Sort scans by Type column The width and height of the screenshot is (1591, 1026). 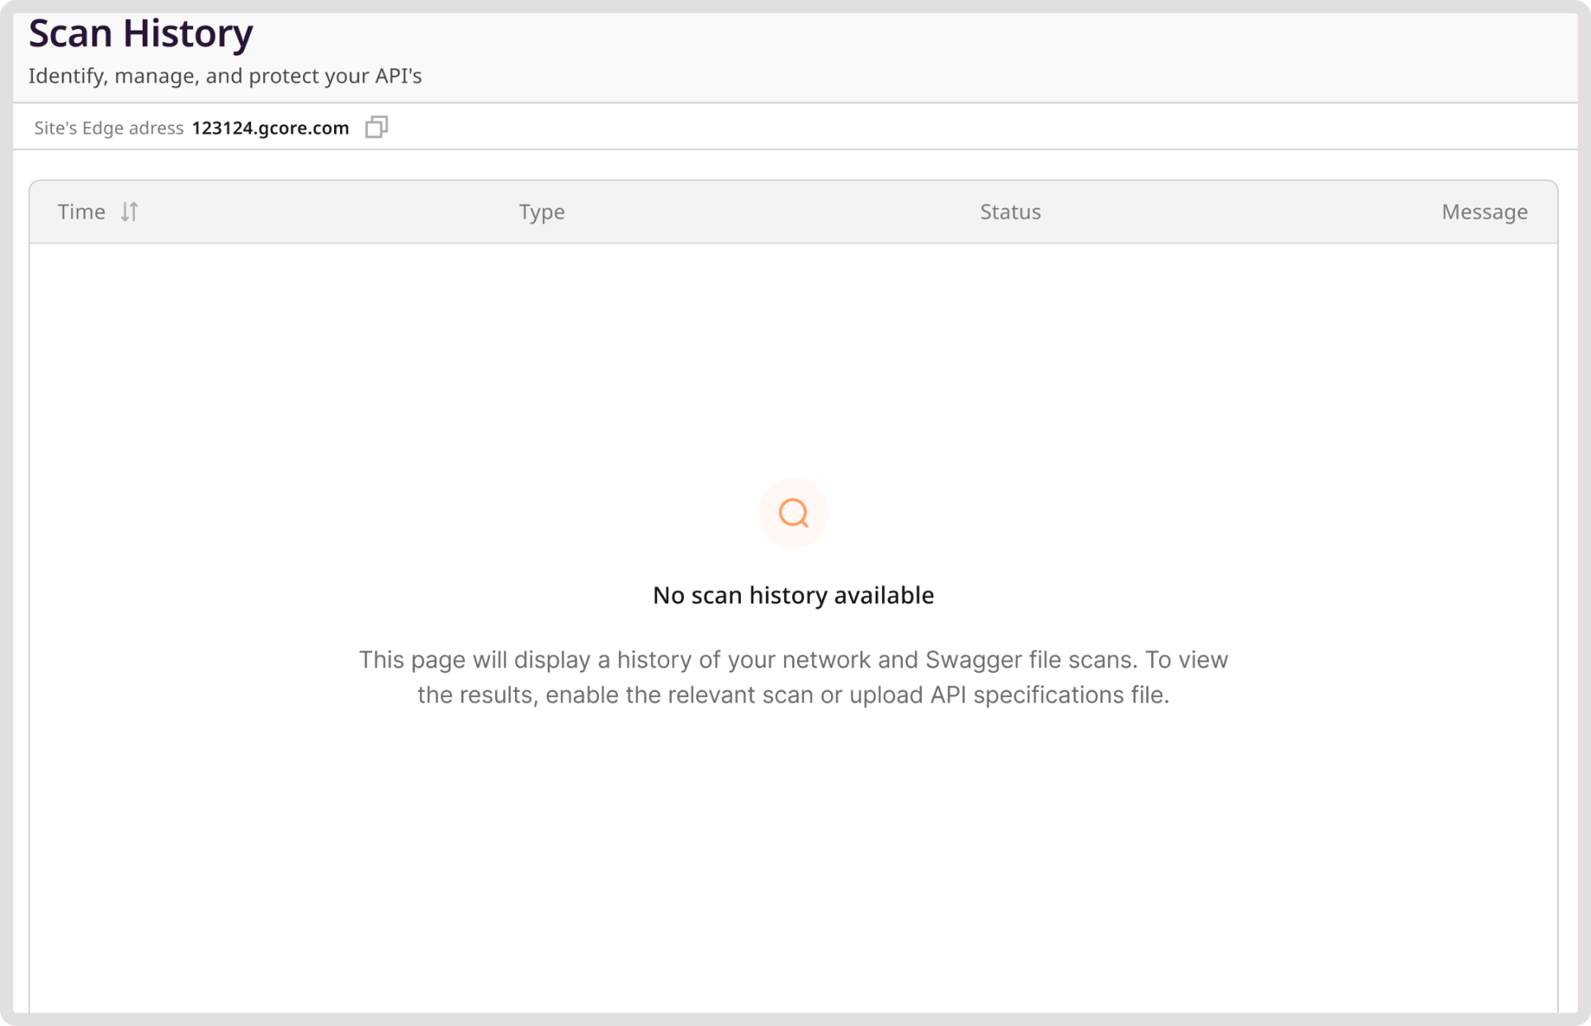click(542, 212)
